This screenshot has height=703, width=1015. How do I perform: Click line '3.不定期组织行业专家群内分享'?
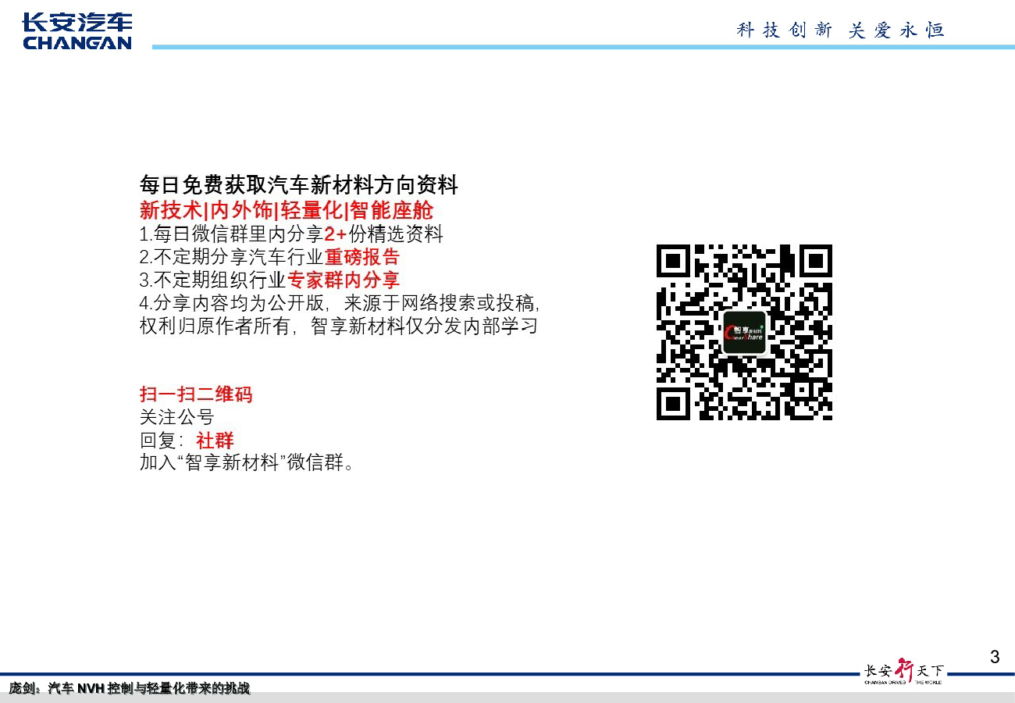pos(269,280)
